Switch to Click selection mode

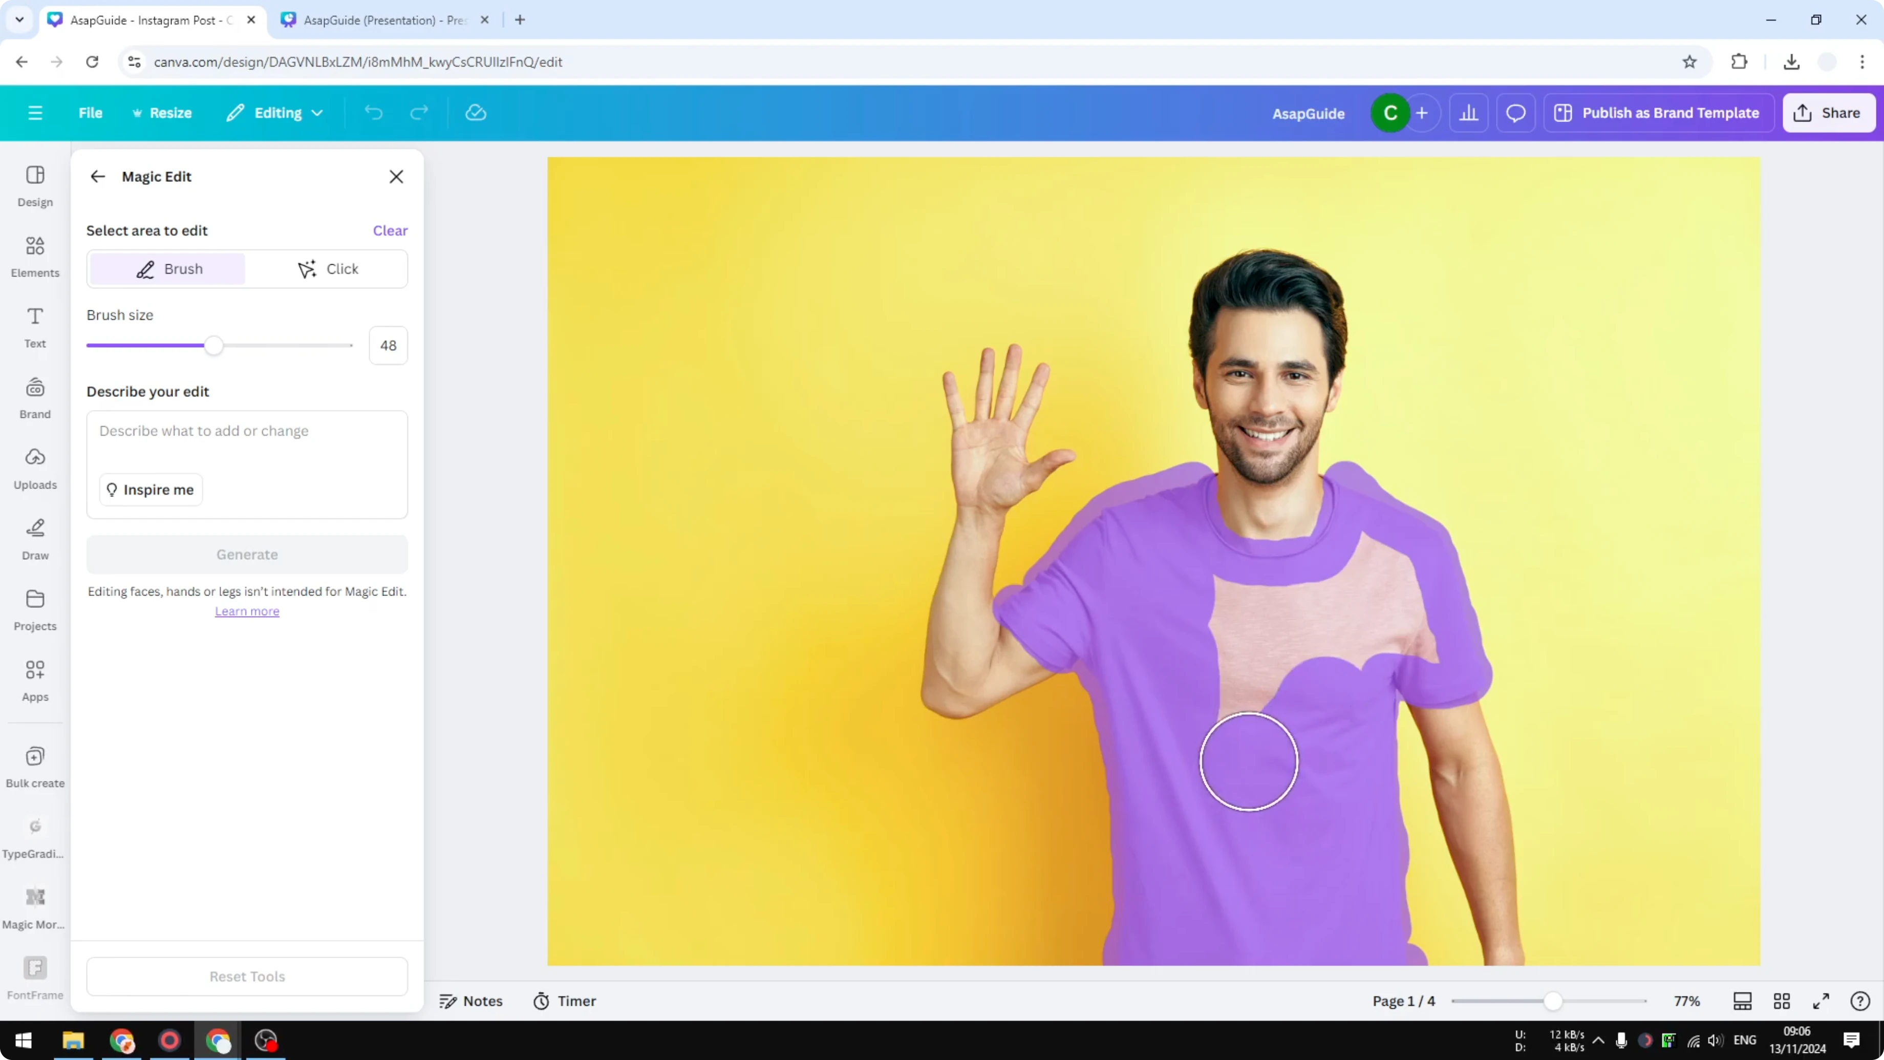point(329,268)
